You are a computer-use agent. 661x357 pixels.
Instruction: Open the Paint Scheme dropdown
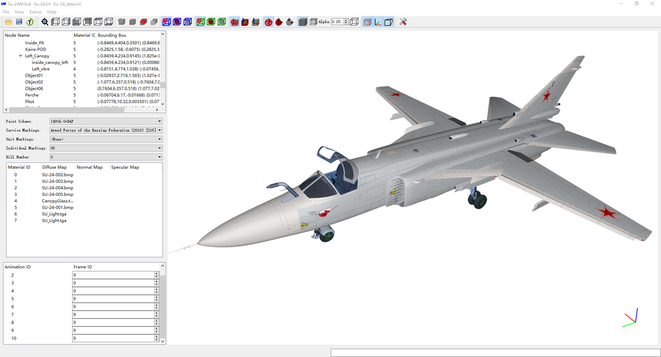106,121
